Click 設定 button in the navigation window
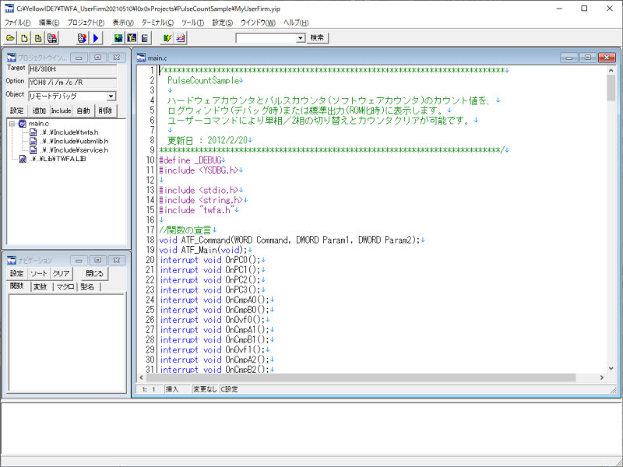 16,274
